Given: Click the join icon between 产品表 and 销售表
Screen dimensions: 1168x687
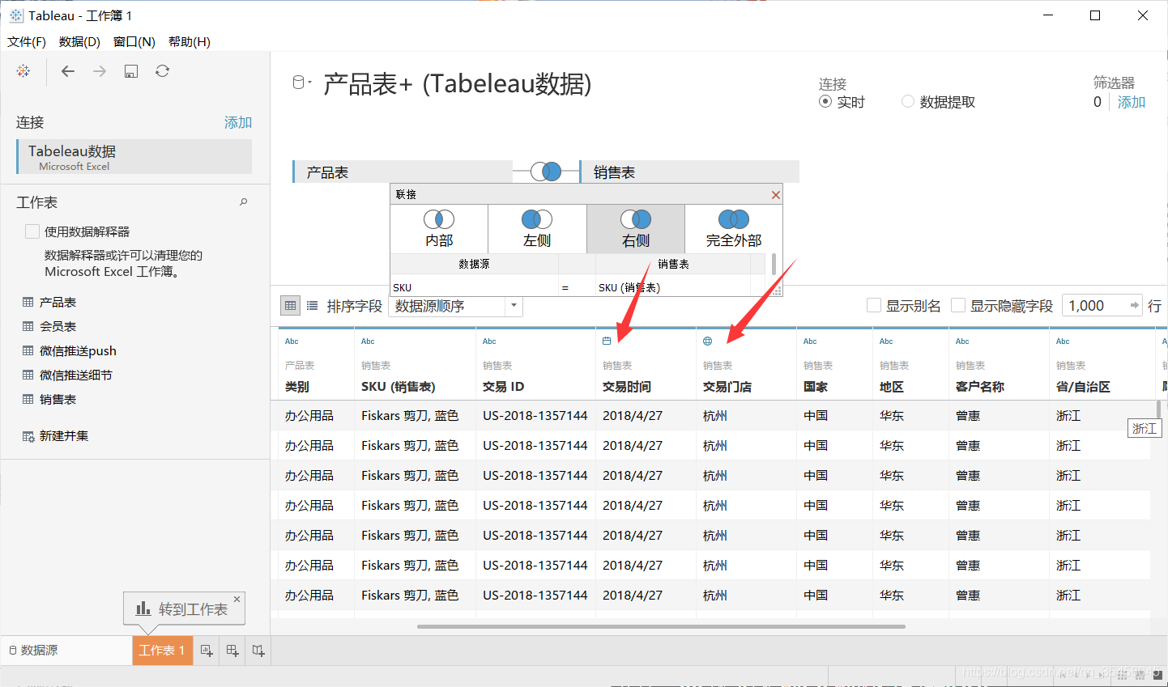Looking at the screenshot, I should click(x=546, y=172).
